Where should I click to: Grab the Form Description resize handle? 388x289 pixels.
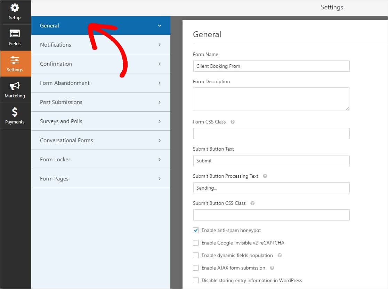pyautogui.click(x=347, y=109)
